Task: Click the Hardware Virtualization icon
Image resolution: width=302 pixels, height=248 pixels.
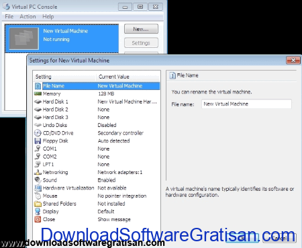Action: tap(38, 188)
